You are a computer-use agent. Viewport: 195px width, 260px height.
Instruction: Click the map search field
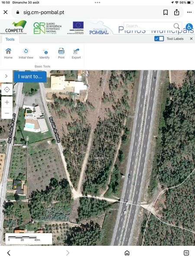pos(149,26)
